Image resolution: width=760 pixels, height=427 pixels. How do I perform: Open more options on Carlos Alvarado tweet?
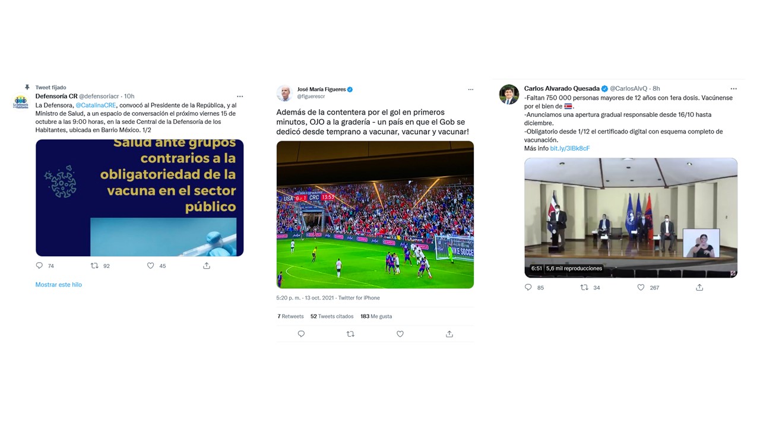pos(734,88)
